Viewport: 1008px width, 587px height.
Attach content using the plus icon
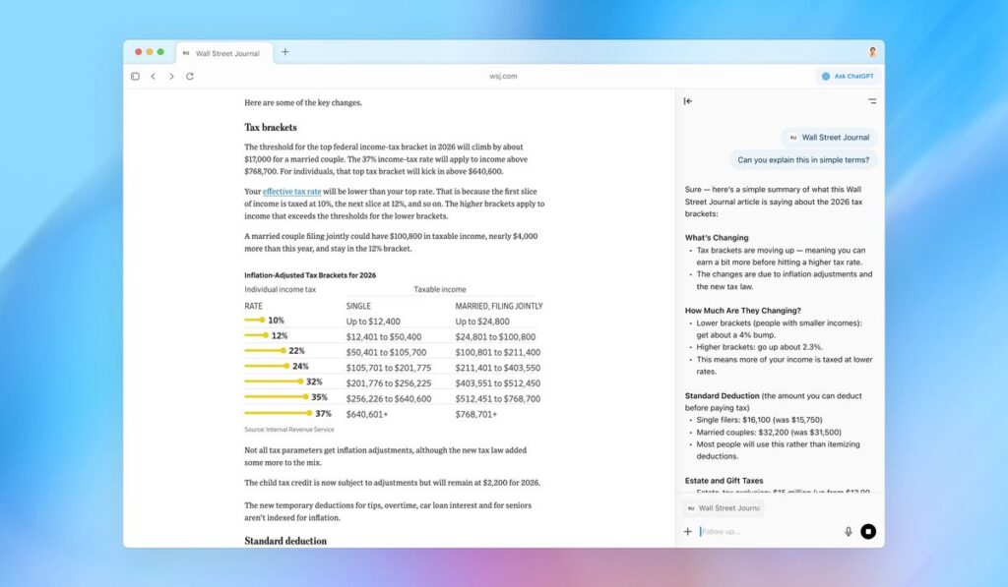point(687,531)
